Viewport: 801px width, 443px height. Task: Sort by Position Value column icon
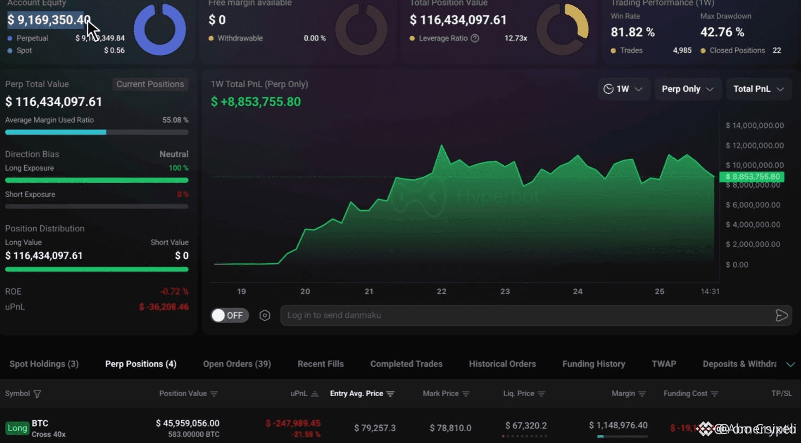pos(214,394)
